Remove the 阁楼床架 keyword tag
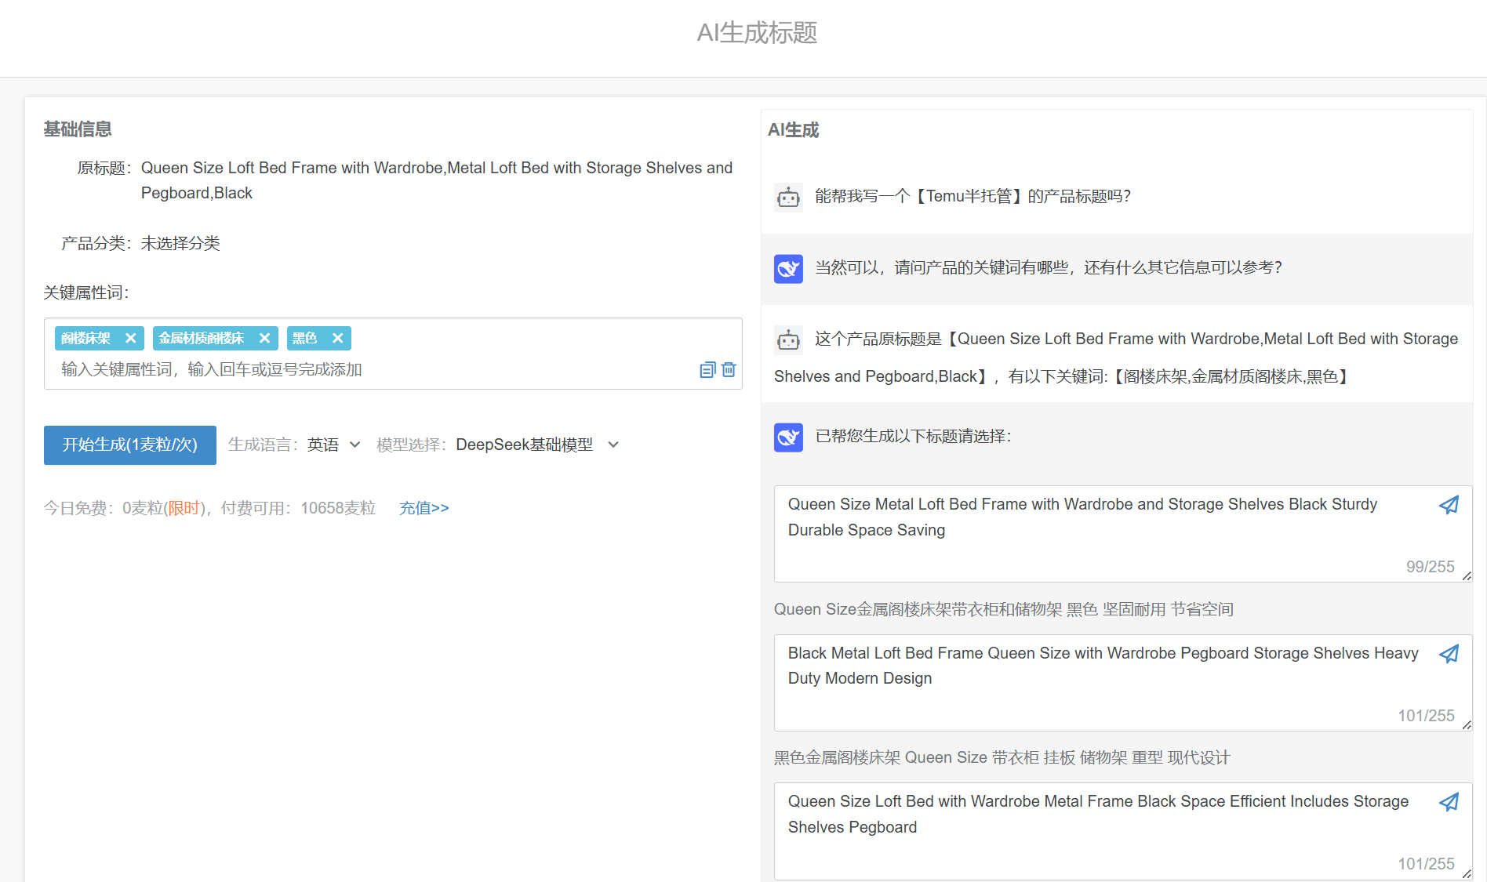This screenshot has height=882, width=1487. click(131, 338)
